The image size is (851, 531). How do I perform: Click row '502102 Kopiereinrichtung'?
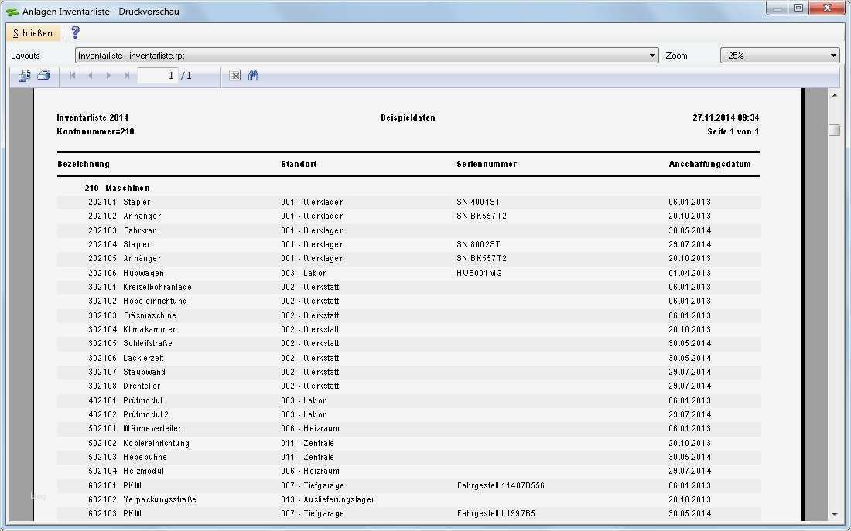408,443
